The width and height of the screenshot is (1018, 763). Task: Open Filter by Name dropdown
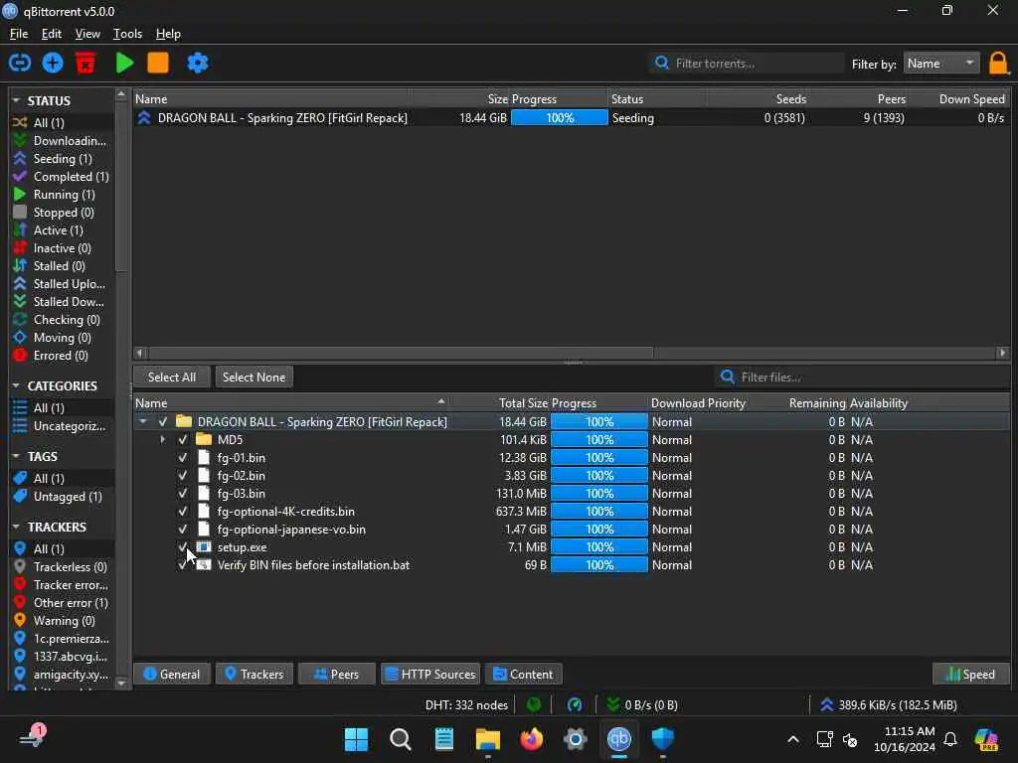pos(940,63)
